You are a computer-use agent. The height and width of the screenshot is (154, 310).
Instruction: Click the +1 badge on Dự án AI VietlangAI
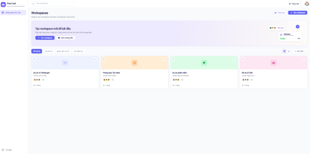(43, 80)
